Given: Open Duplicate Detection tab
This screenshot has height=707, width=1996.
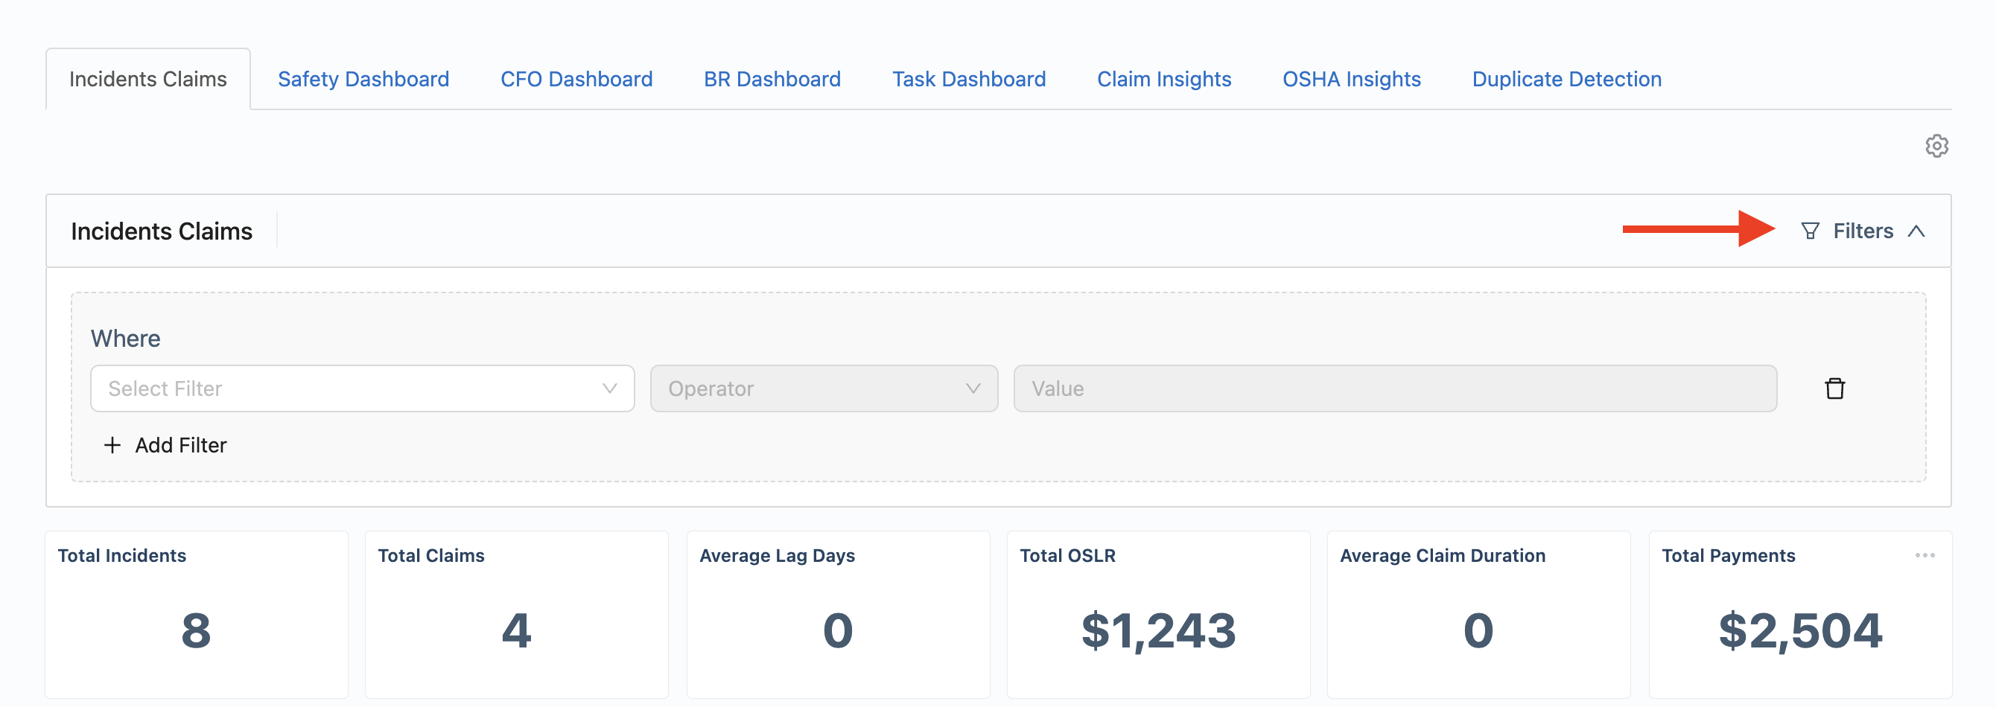Looking at the screenshot, I should tap(1567, 79).
